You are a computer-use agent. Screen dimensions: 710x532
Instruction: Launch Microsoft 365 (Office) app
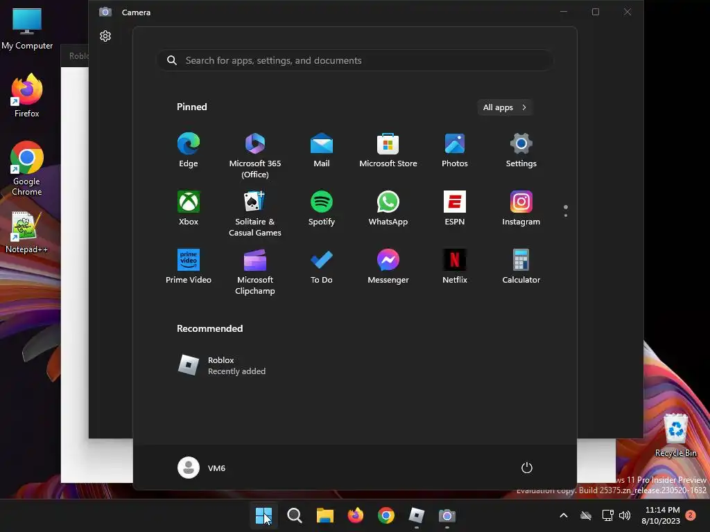coord(255,156)
